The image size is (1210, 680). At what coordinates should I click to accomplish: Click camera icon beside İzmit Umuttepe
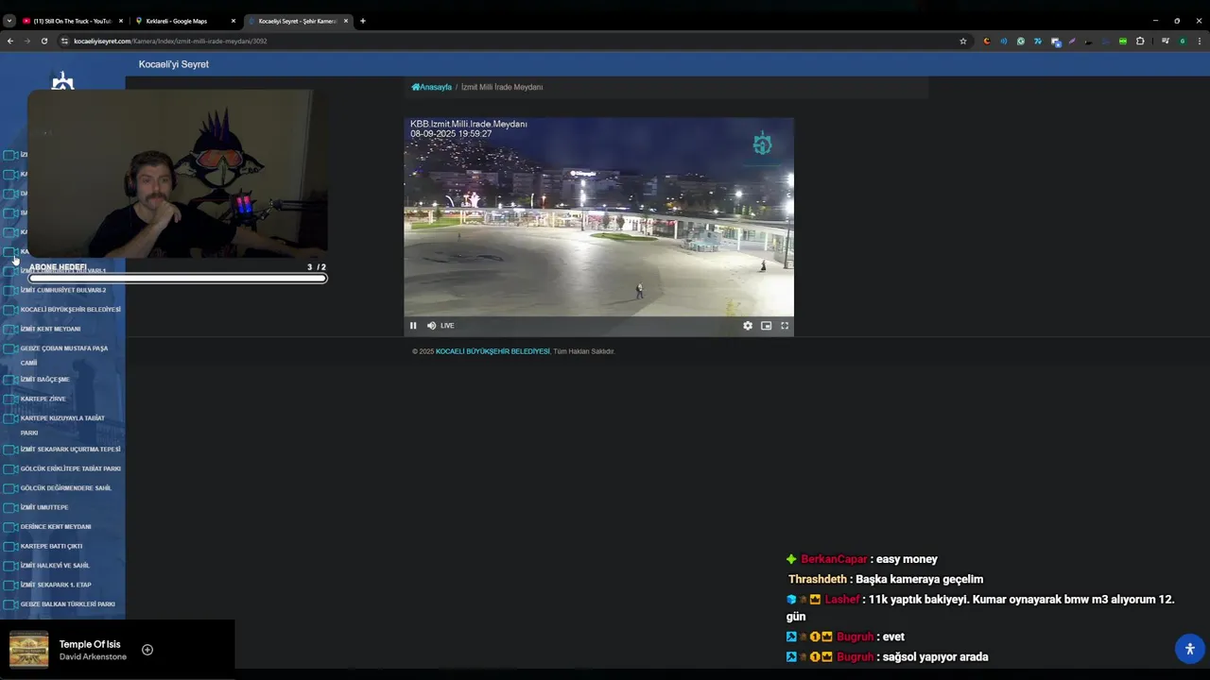point(9,508)
